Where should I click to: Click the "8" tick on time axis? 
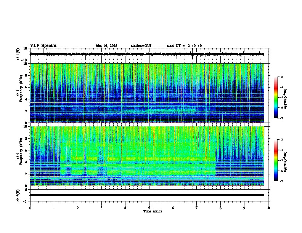click(220, 208)
